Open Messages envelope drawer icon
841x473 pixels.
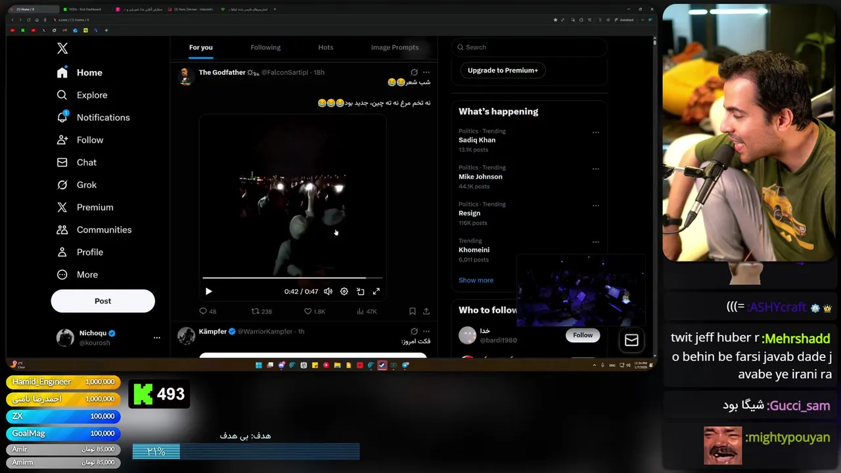click(631, 340)
